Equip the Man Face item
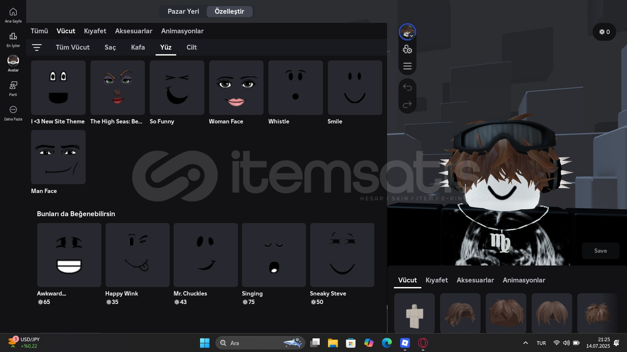The width and height of the screenshot is (627, 352). point(58,157)
